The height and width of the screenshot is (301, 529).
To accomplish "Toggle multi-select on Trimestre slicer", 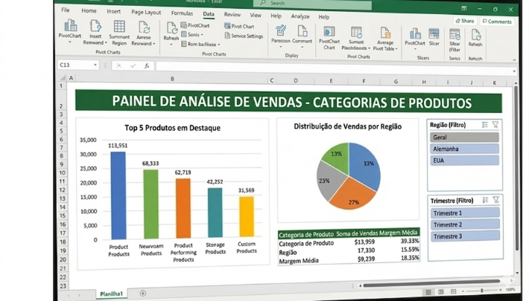I will (484, 201).
